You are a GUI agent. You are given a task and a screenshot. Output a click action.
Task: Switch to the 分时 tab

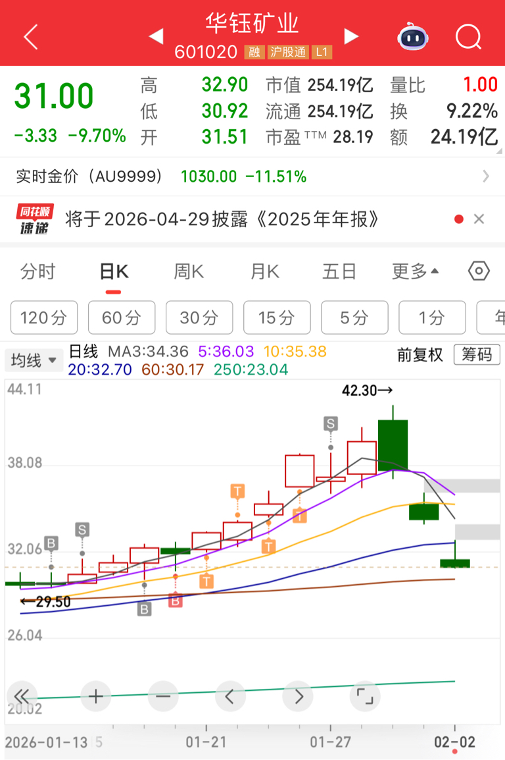pos(37,271)
